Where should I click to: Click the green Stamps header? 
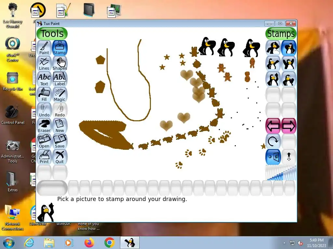(x=281, y=34)
